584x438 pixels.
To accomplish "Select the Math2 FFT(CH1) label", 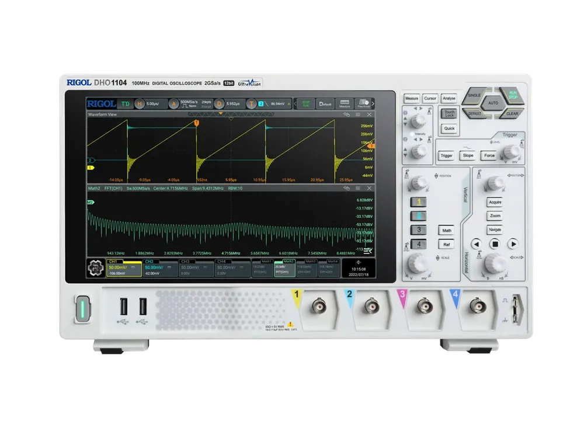I will click(284, 268).
